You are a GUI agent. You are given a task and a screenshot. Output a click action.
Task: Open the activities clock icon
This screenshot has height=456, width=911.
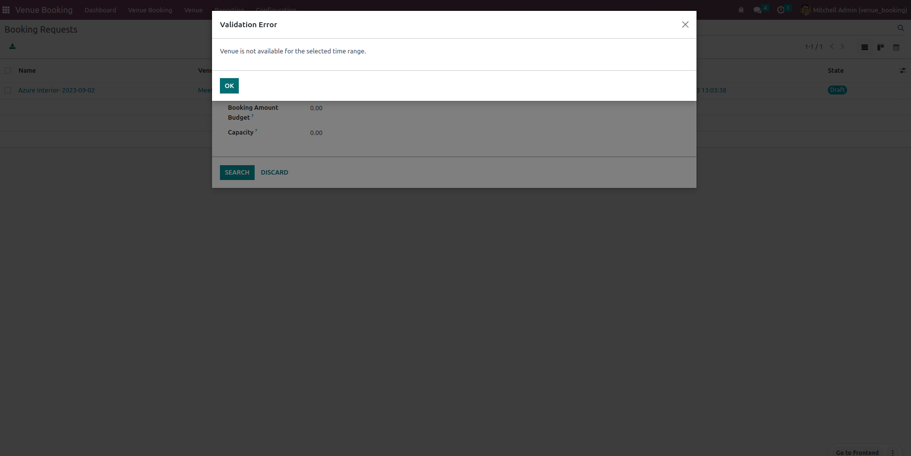pos(781,10)
